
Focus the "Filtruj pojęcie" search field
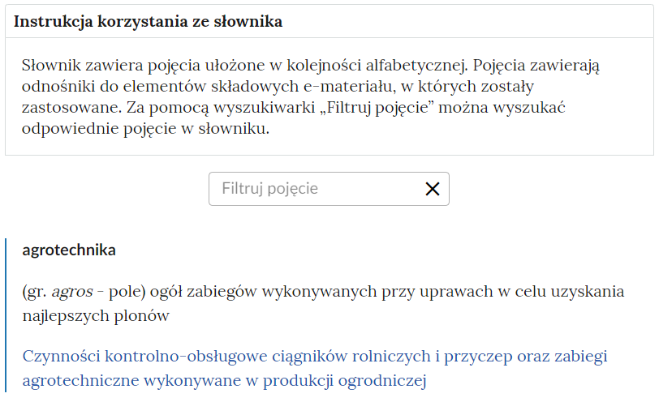pyautogui.click(x=329, y=189)
